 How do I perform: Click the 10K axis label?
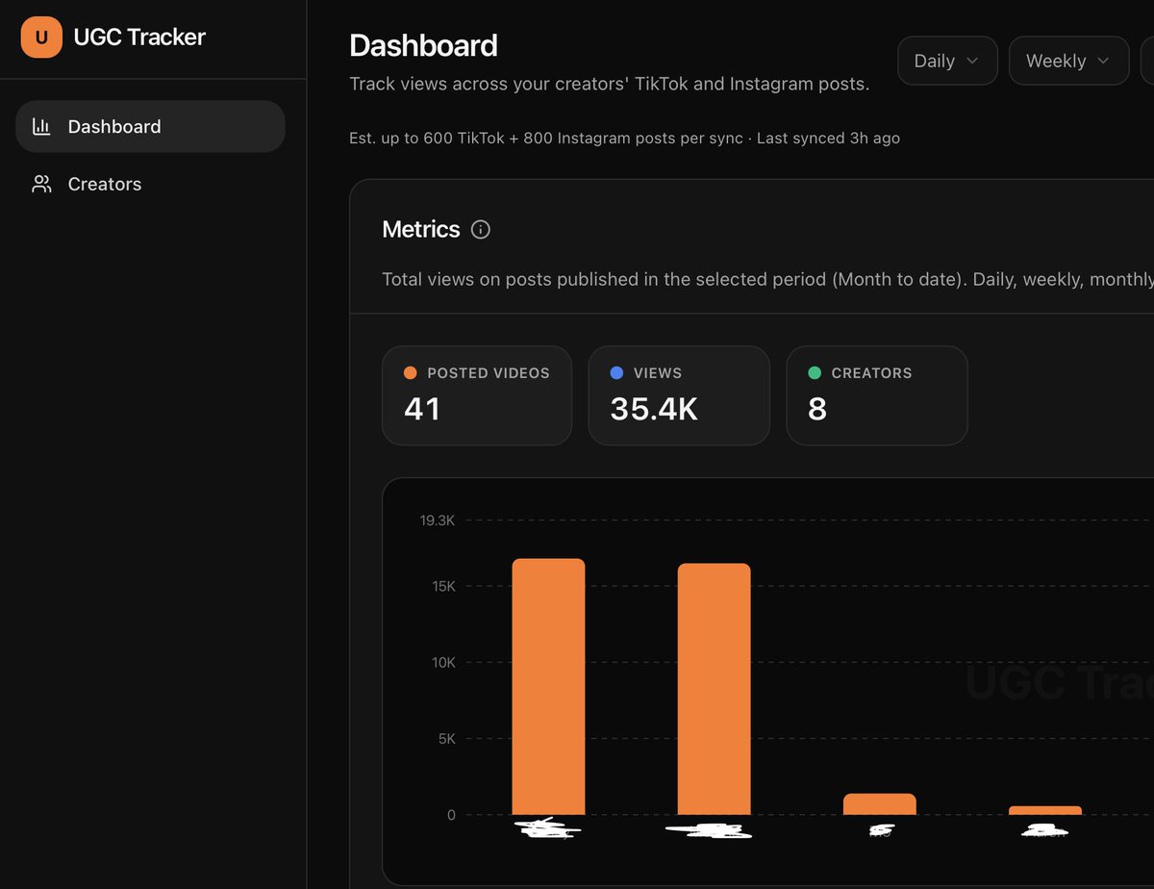click(x=444, y=662)
